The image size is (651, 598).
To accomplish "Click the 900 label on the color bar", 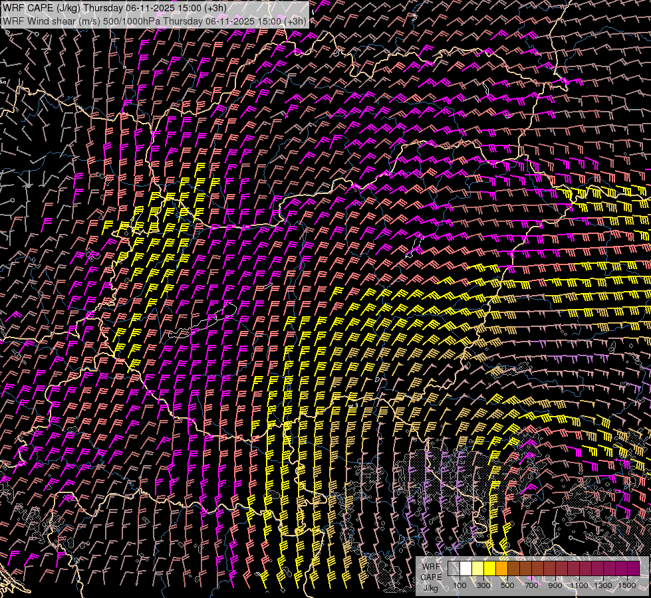I will coord(555,585).
